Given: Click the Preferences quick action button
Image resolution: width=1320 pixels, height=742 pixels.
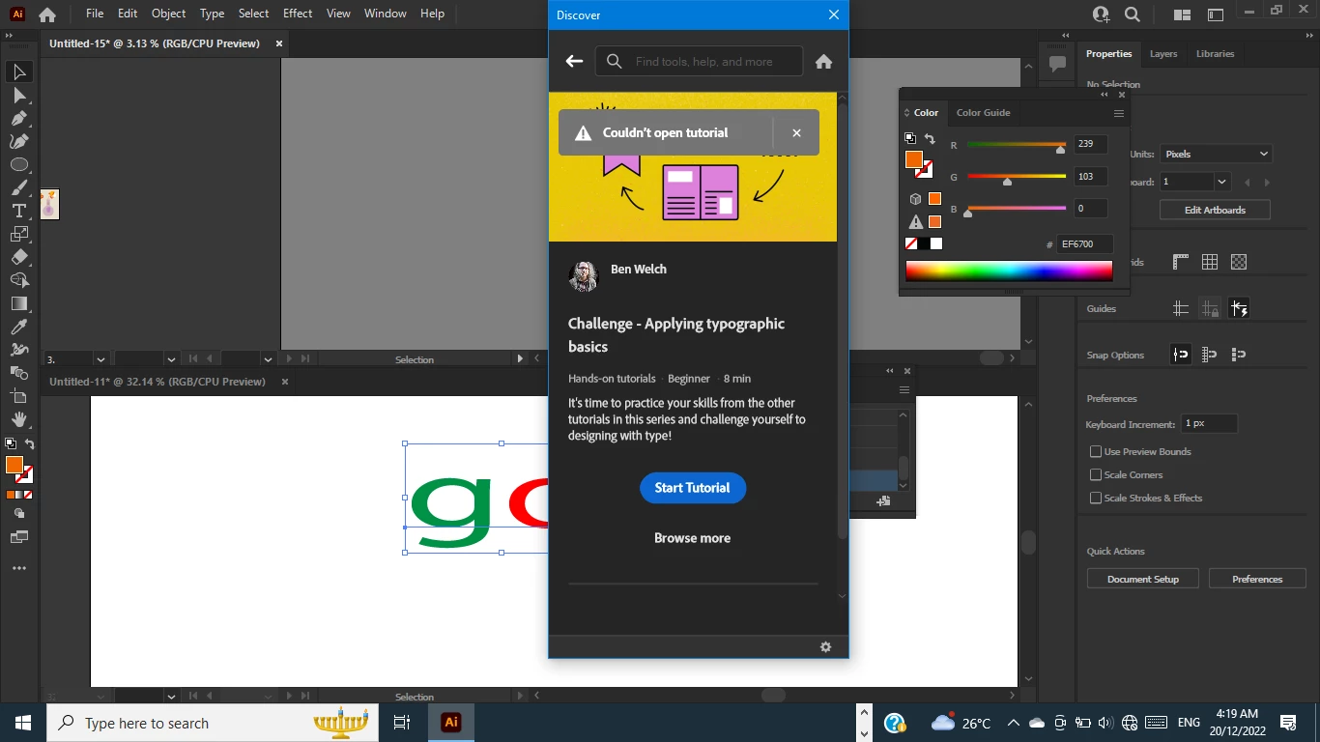Looking at the screenshot, I should pyautogui.click(x=1257, y=579).
